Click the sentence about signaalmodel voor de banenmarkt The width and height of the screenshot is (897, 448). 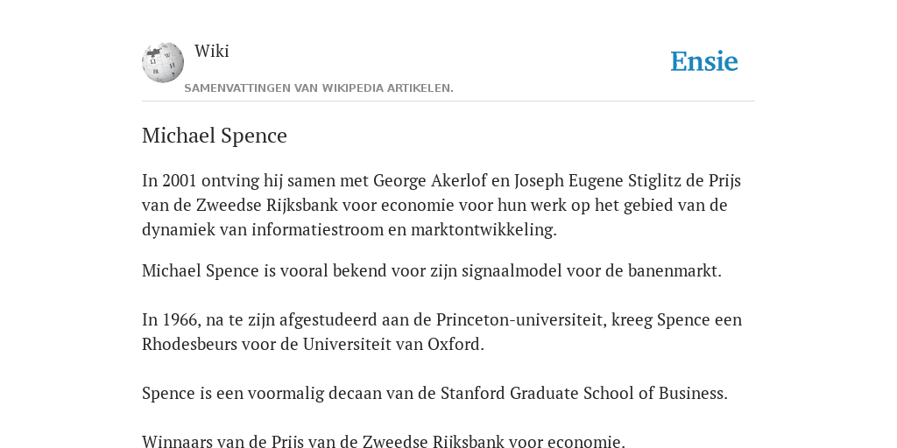point(432,271)
